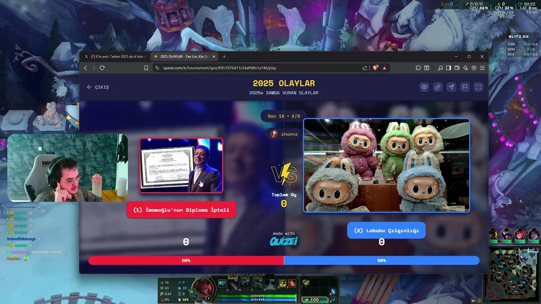
Task: Click the red 50% vote bar
Action: pyautogui.click(x=186, y=261)
